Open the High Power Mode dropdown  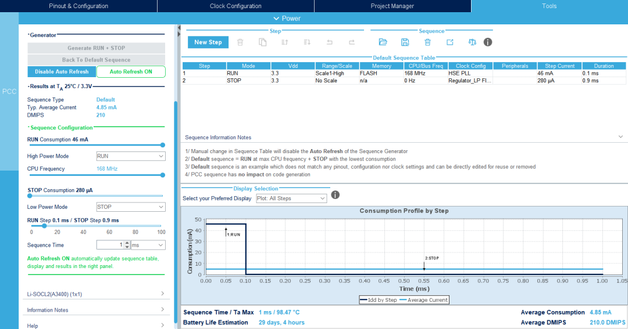[x=131, y=156]
